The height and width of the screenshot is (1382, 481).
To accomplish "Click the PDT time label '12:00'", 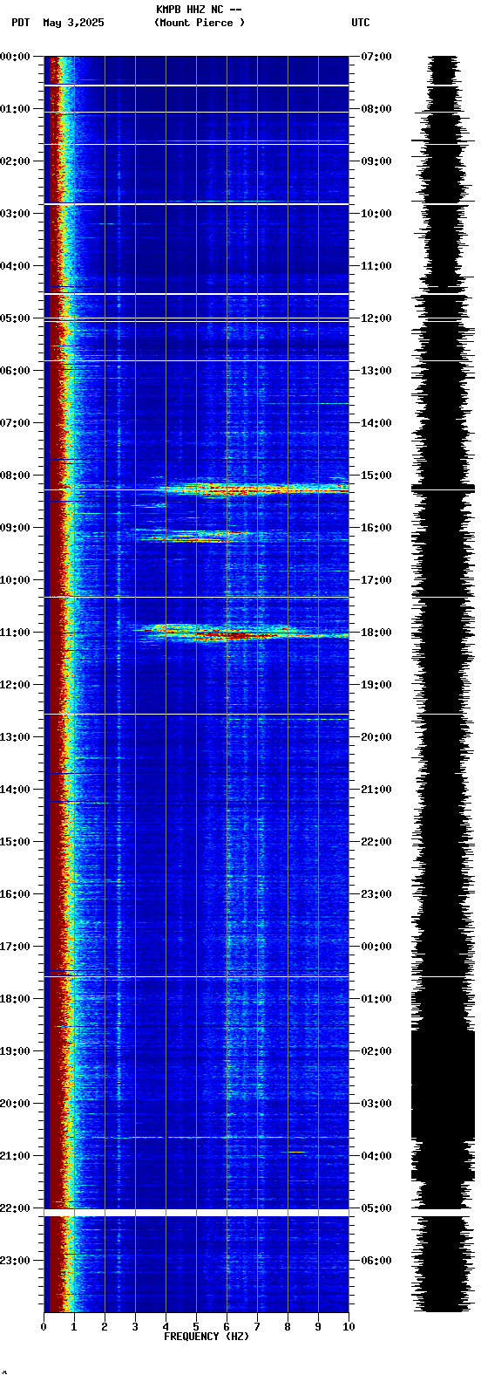I will [x=15, y=685].
